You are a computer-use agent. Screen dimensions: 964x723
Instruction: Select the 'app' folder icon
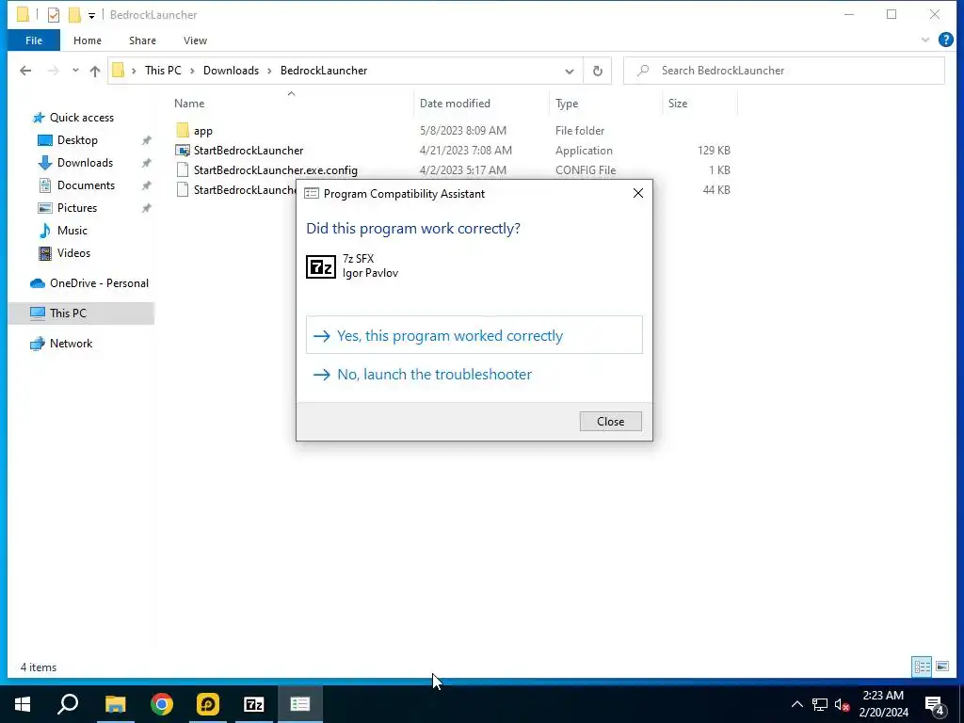point(183,130)
